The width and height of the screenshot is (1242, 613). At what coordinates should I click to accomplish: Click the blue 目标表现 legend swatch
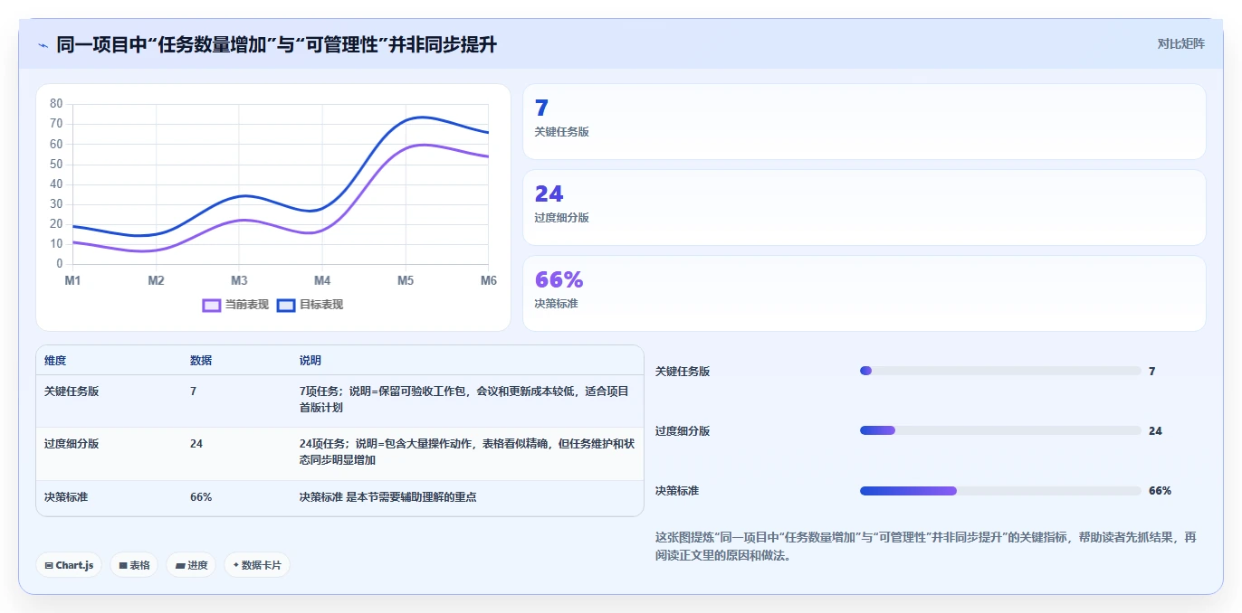pos(286,305)
